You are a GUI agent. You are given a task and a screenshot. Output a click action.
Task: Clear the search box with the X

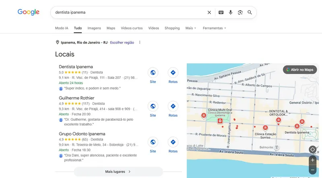coord(209,13)
